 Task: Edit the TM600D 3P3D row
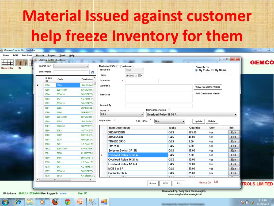[x=234, y=142]
